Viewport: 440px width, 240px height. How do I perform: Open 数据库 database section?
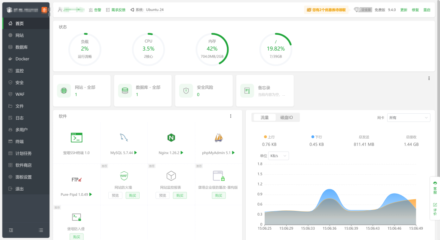coord(26,47)
